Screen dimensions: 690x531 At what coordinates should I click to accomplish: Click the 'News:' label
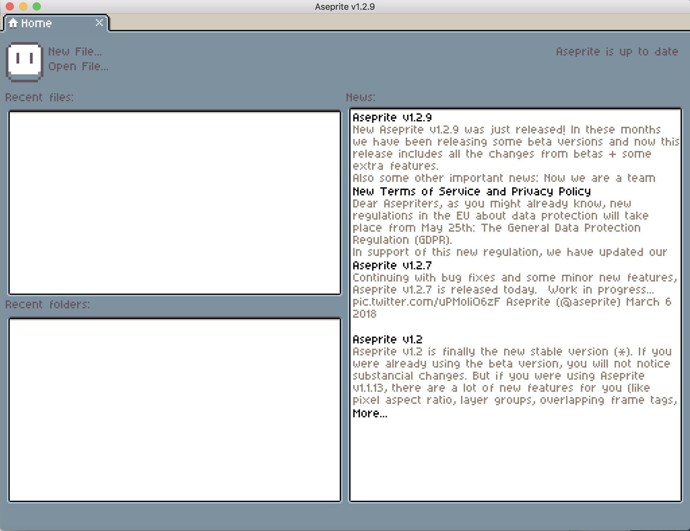361,97
